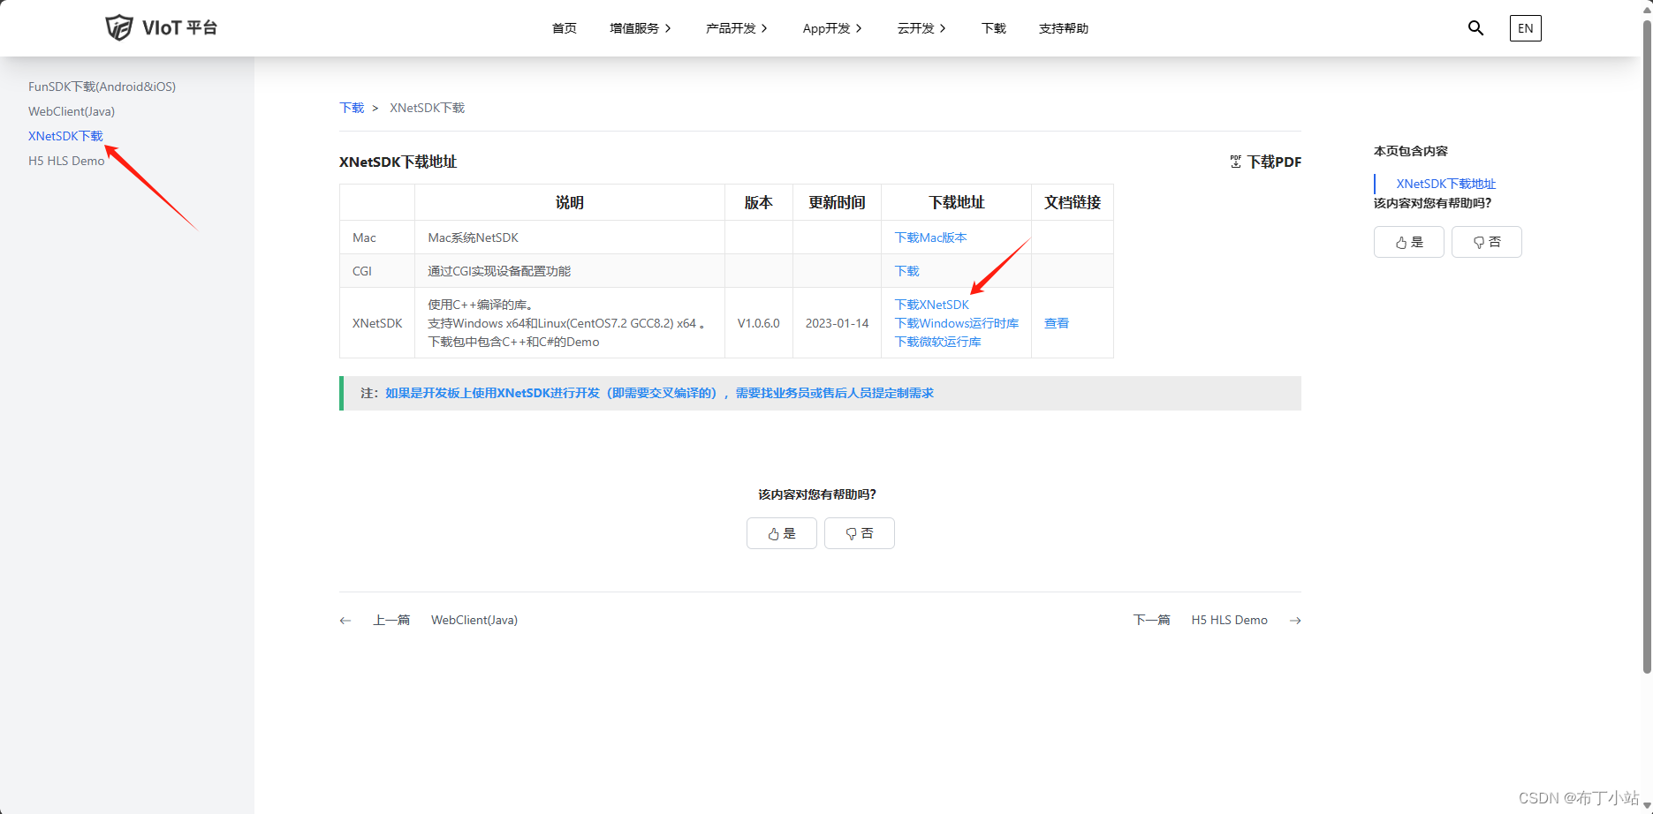
Task: Click the Mac系统NetSDK description cell
Action: 570,237
